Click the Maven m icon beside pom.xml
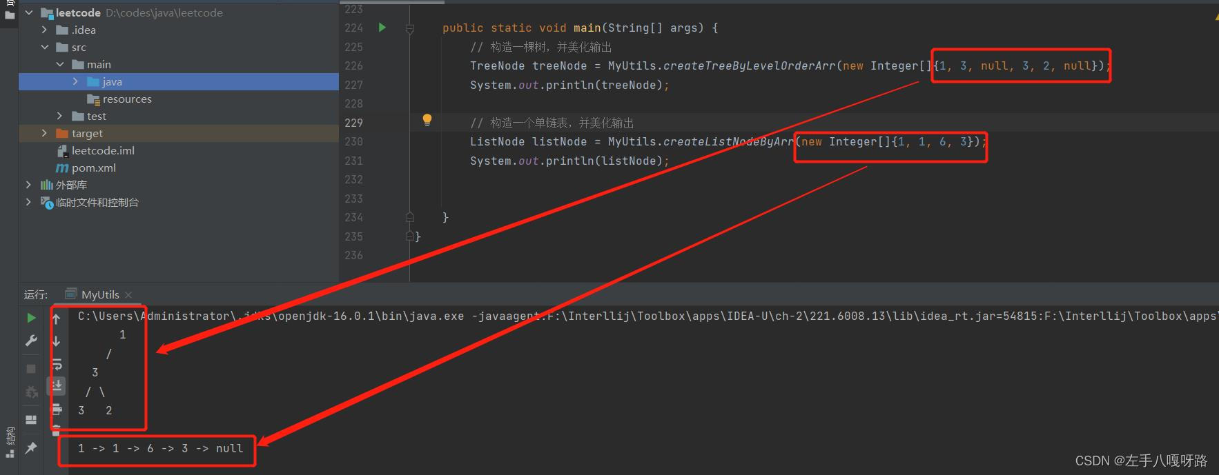This screenshot has height=475, width=1219. 62,168
